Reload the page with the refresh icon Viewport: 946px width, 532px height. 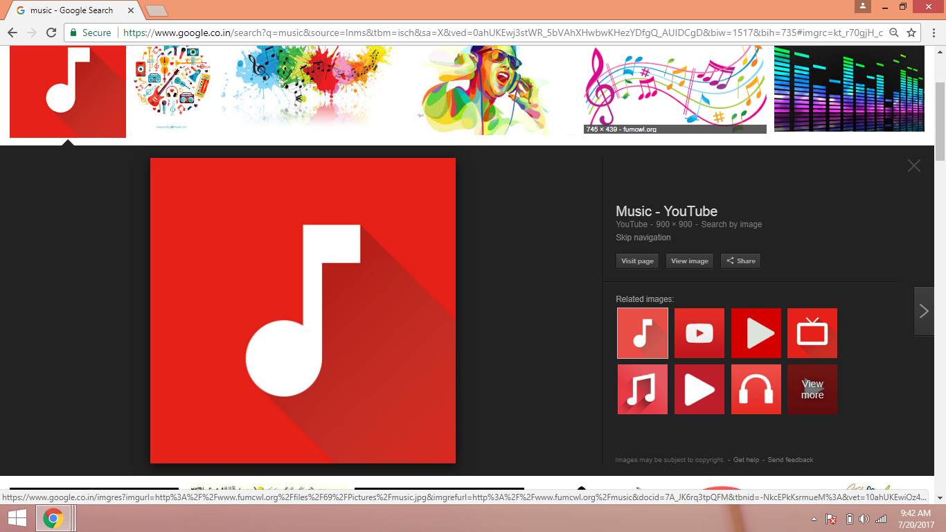pyautogui.click(x=51, y=33)
